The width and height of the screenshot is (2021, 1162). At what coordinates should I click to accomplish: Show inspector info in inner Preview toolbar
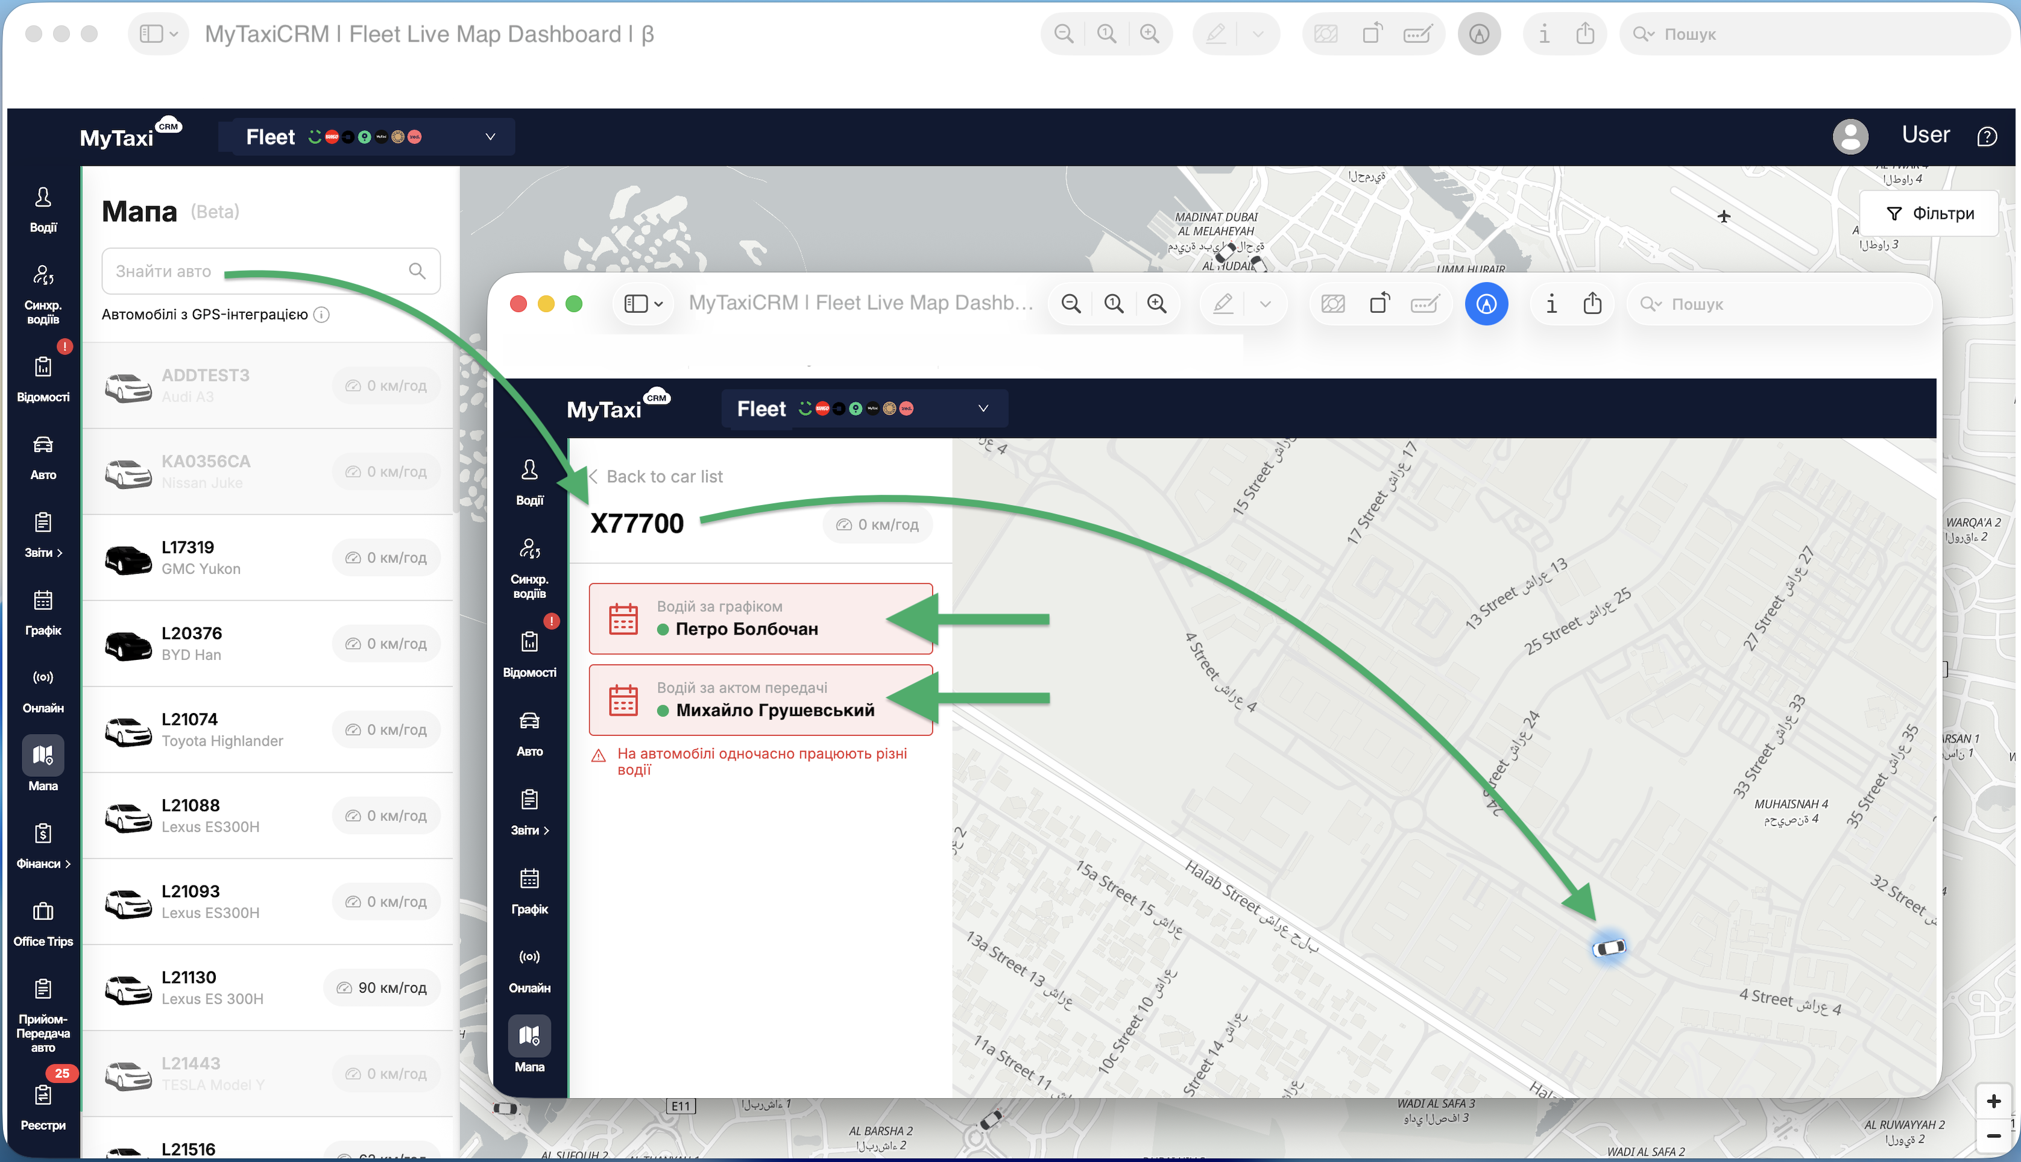pyautogui.click(x=1551, y=303)
